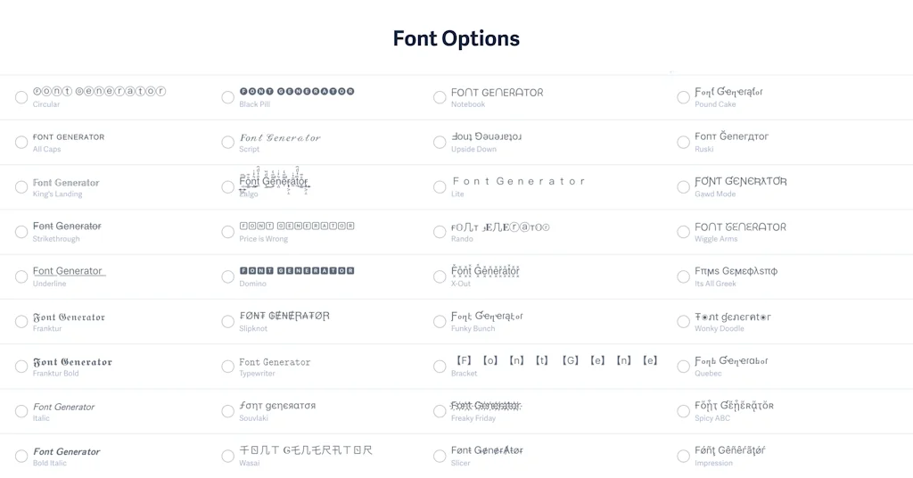Select the Freaky Friday font radio

pos(440,411)
